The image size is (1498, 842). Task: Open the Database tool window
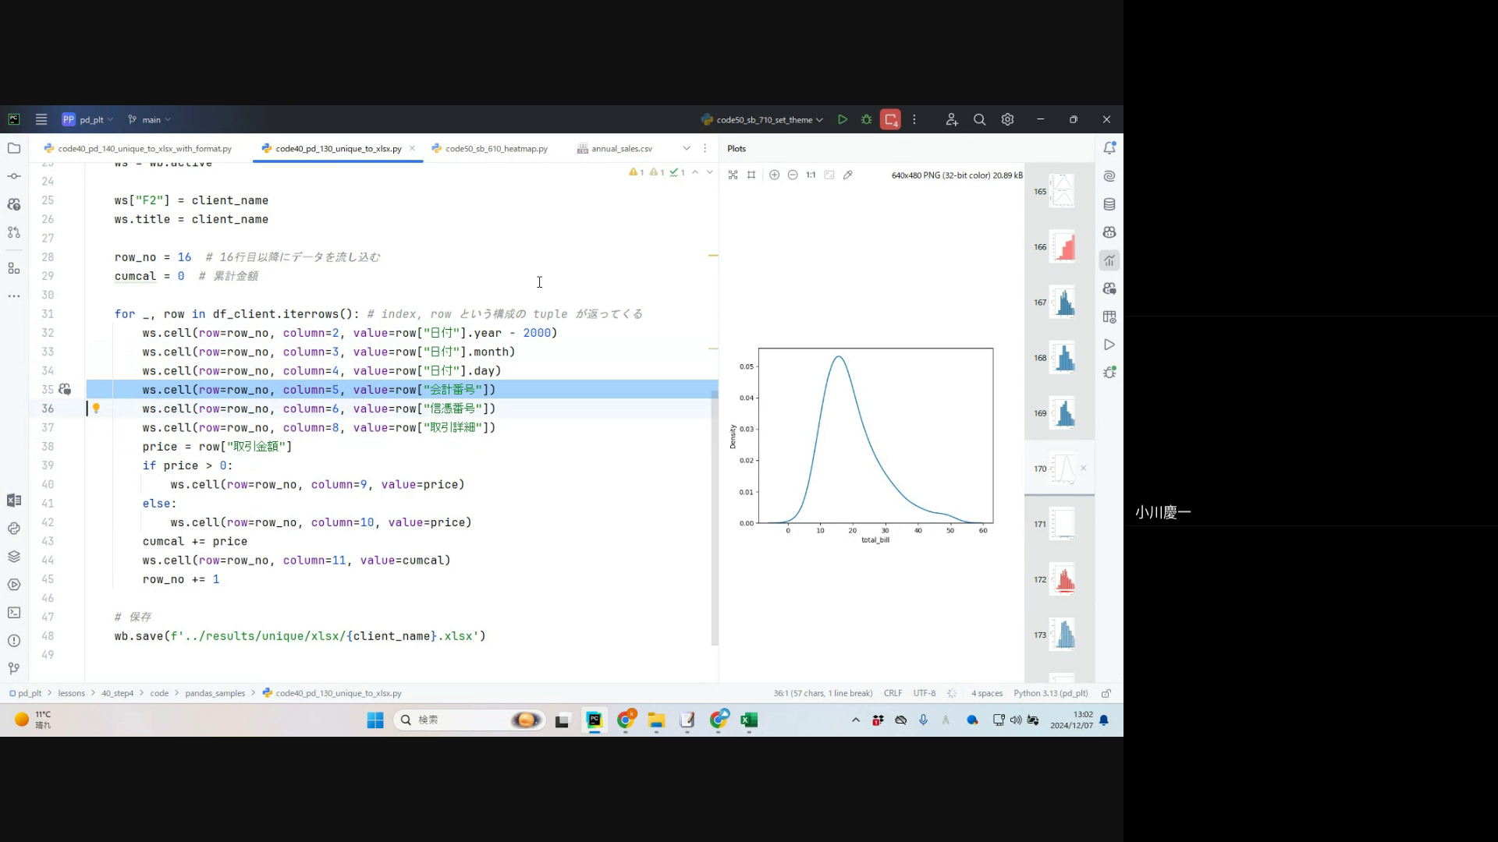1109,204
